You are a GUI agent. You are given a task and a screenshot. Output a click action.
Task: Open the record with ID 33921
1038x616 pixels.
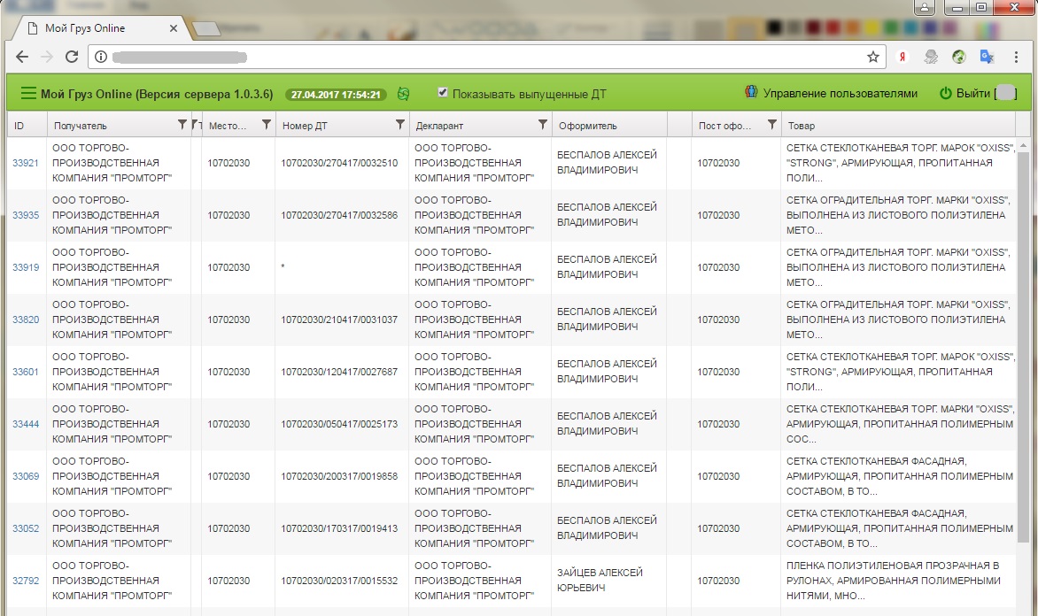[25, 163]
